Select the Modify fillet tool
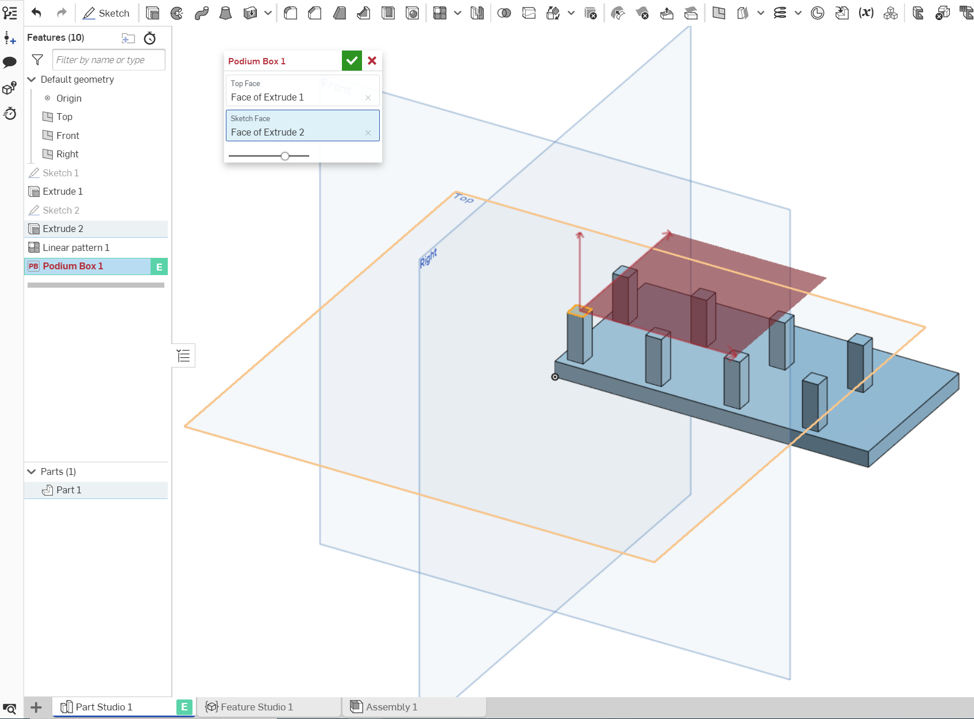 pyautogui.click(x=618, y=13)
